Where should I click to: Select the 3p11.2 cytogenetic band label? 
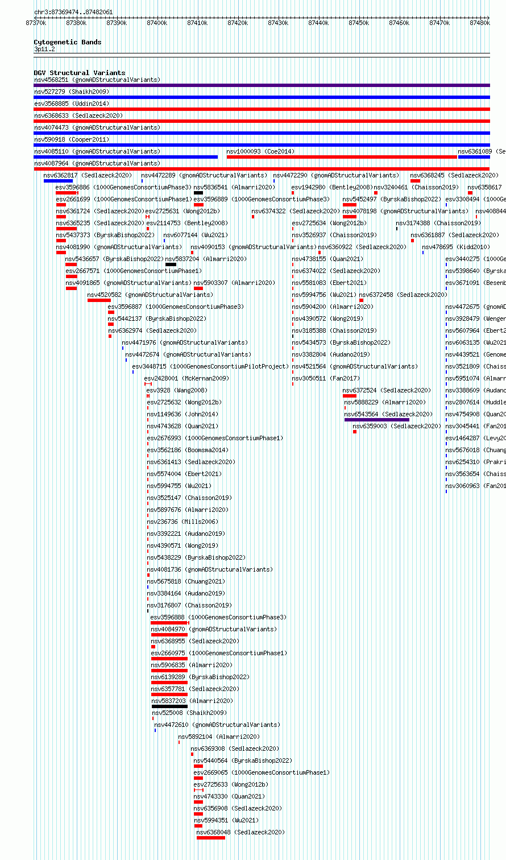click(44, 49)
